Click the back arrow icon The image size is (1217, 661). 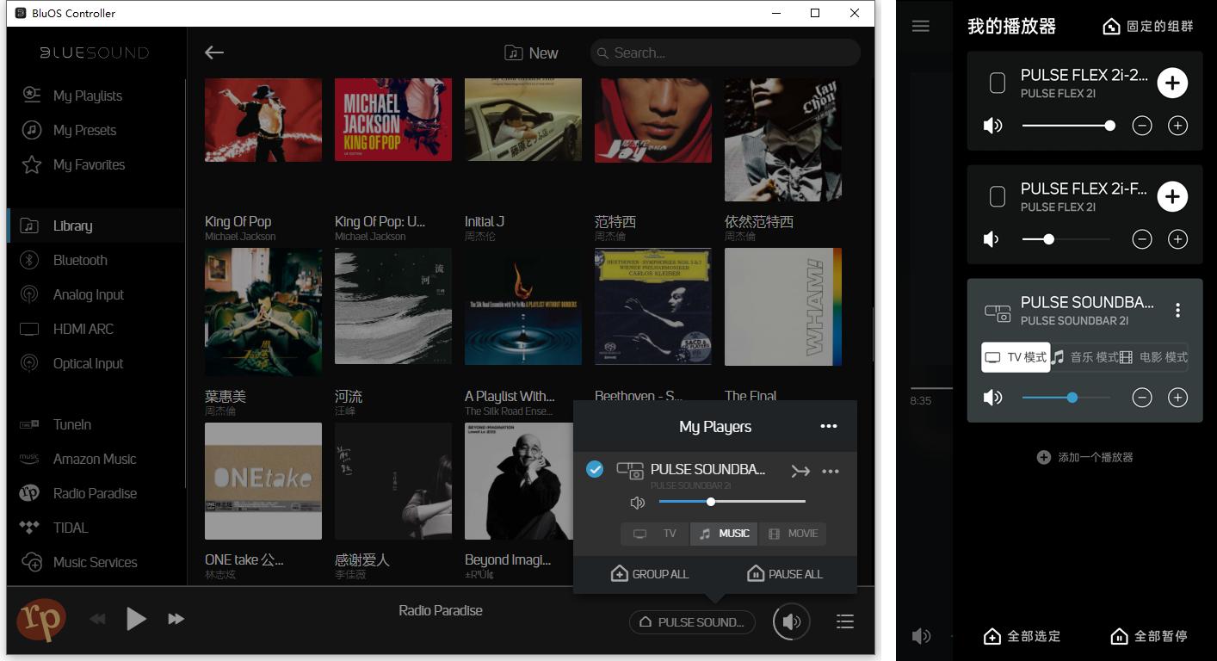point(214,53)
